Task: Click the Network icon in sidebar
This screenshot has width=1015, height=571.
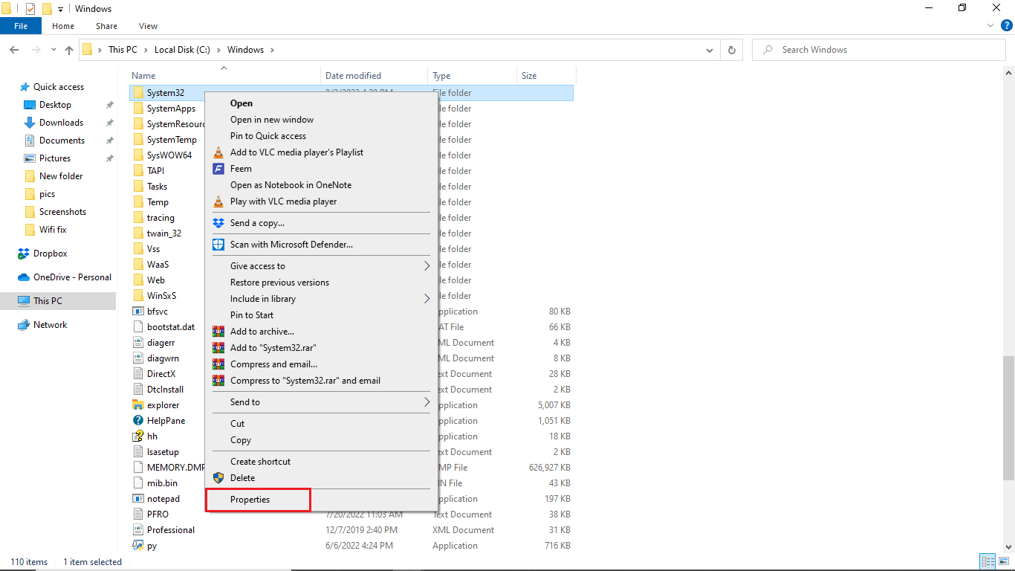Action: tap(24, 325)
